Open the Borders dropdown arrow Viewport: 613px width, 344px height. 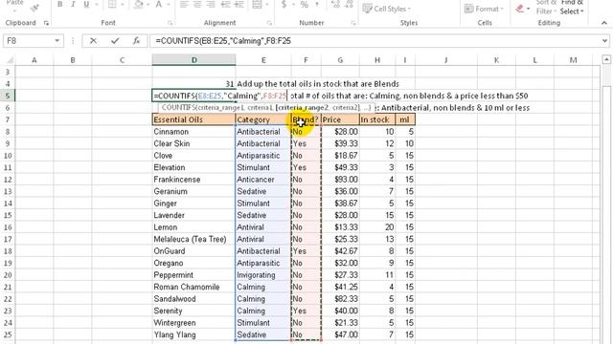tap(123, 4)
